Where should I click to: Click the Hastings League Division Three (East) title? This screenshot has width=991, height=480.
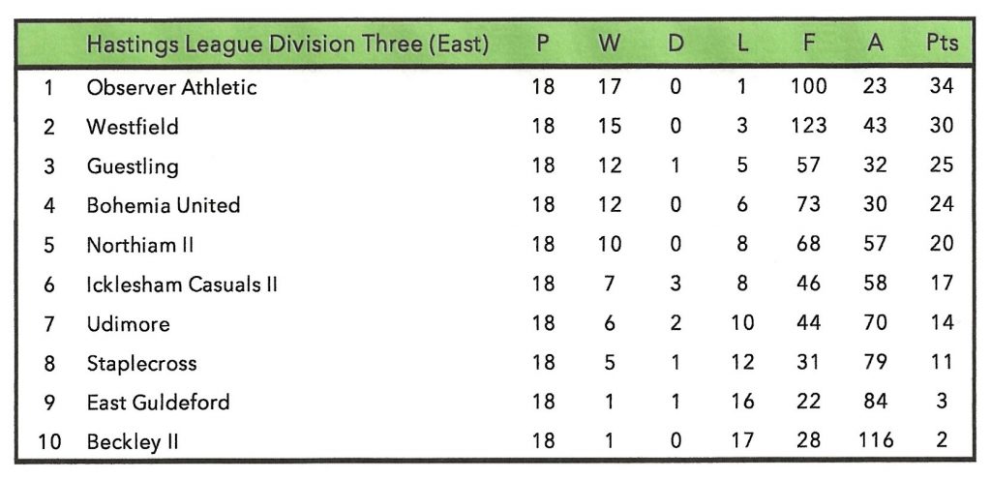point(287,45)
